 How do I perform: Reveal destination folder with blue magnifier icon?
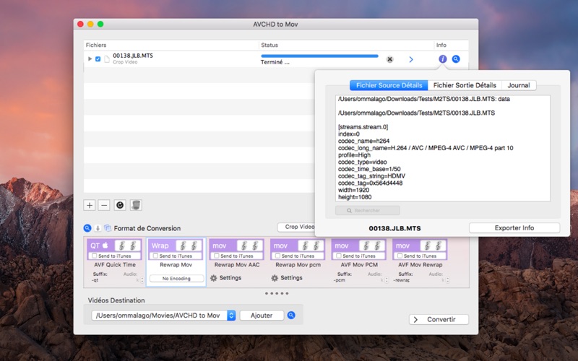pyautogui.click(x=291, y=316)
